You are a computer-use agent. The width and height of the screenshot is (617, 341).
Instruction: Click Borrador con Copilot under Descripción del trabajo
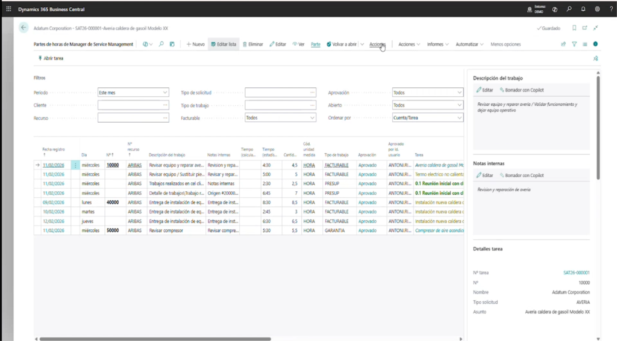tap(521, 90)
